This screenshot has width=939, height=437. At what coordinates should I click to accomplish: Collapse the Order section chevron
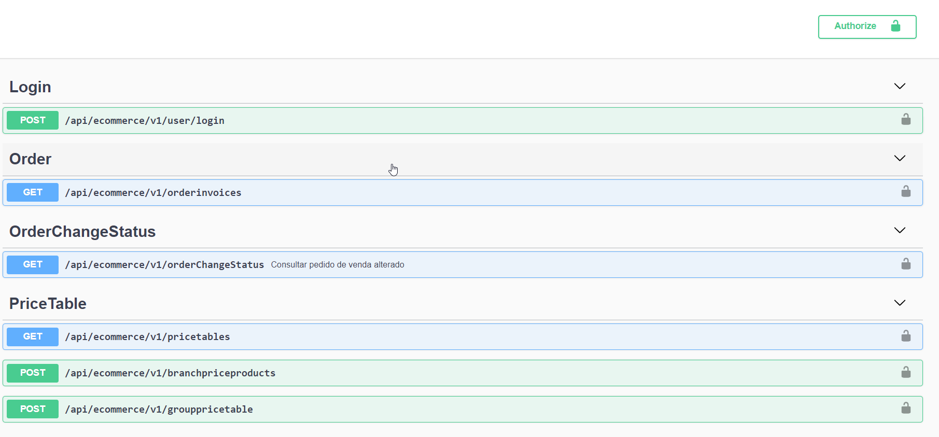pyautogui.click(x=900, y=158)
